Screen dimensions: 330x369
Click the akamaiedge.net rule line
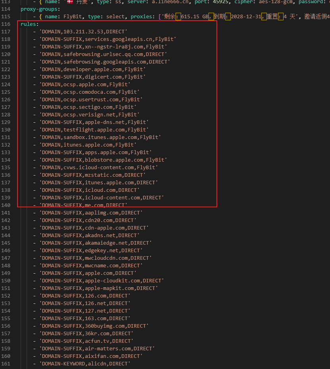pos(95,243)
